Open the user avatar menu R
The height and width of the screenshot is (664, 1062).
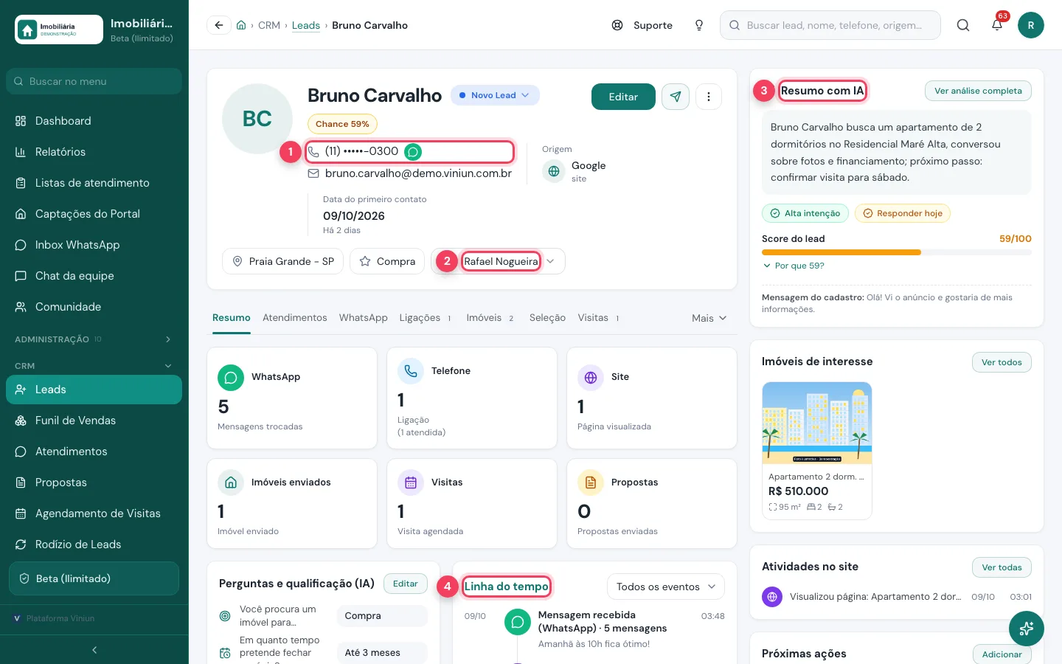coord(1031,25)
